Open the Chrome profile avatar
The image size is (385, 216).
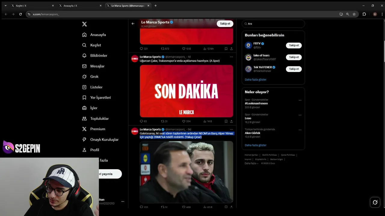click(x=375, y=14)
